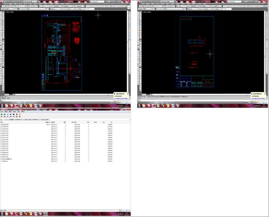Click the yellow Info icon in 7-Zip
The image size is (269, 217).
pos(20,114)
